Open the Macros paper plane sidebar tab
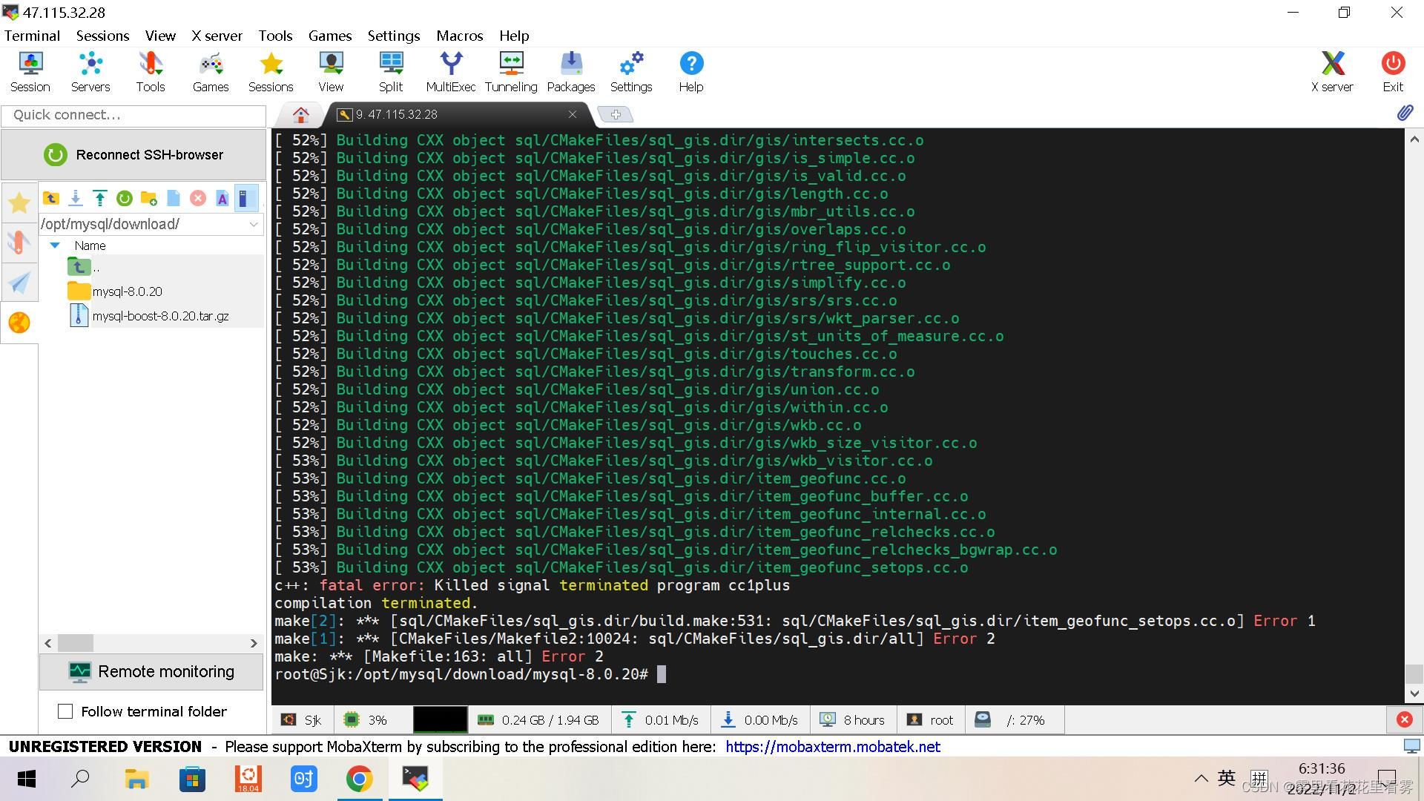Screen dimensions: 1424x801 coord(19,283)
